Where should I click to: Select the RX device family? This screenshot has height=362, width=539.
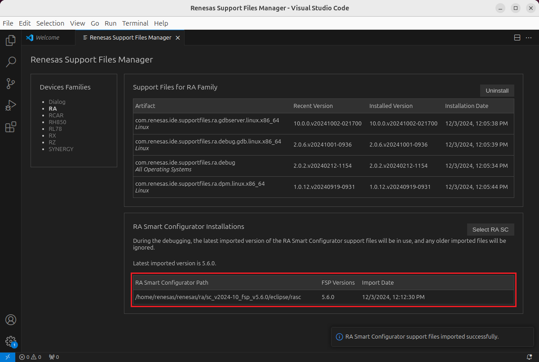(52, 136)
